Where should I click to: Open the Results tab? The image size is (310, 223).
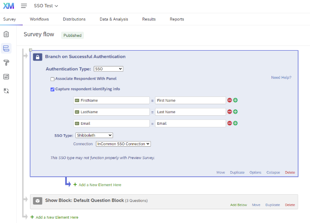(149, 19)
